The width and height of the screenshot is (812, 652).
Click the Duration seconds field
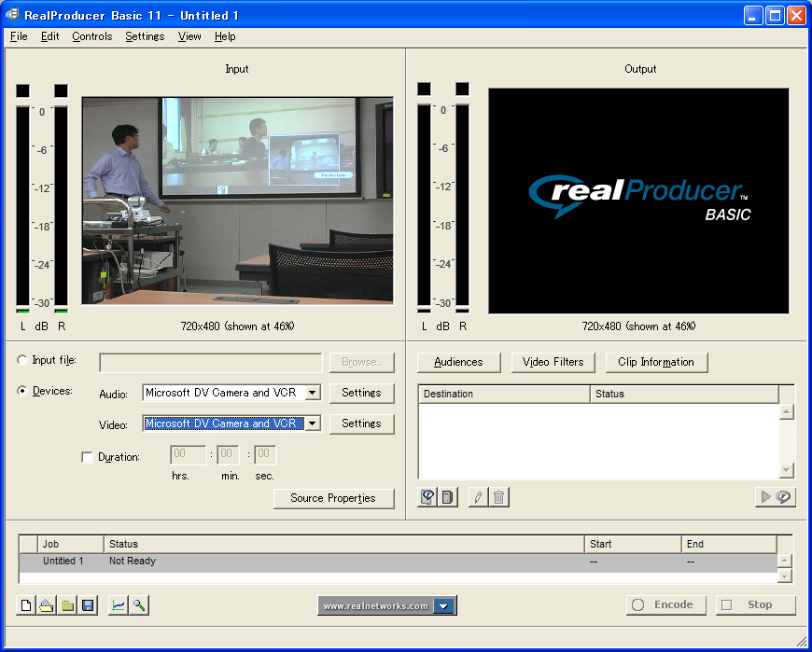coord(265,454)
